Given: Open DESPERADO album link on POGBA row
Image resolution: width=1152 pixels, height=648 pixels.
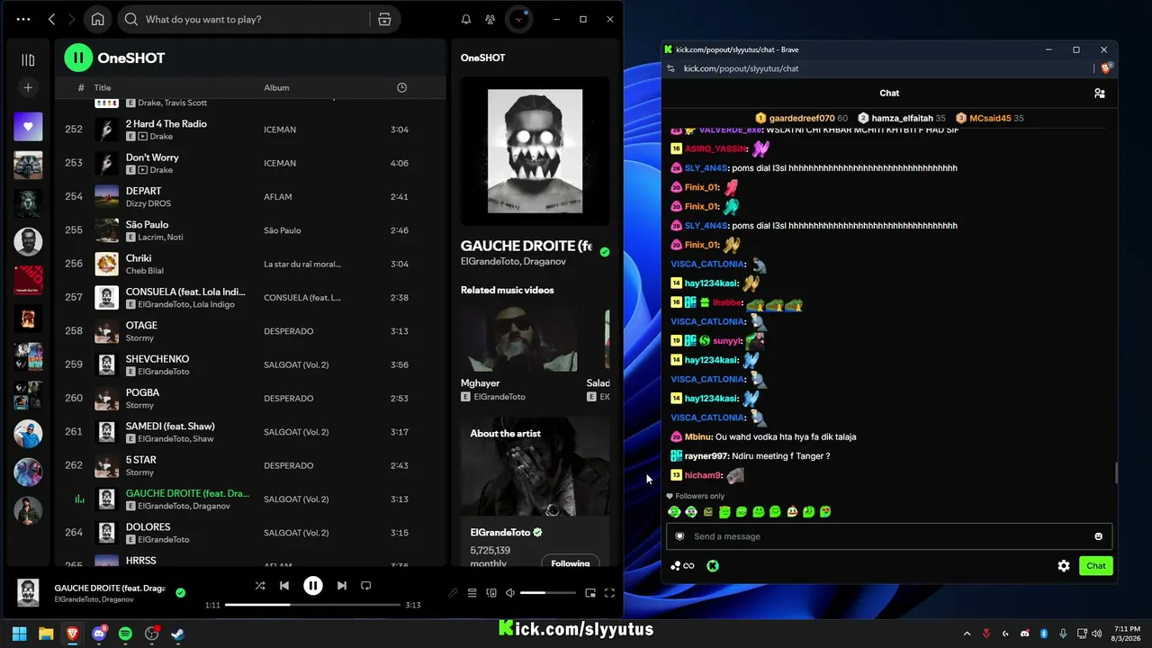Looking at the screenshot, I should point(289,398).
